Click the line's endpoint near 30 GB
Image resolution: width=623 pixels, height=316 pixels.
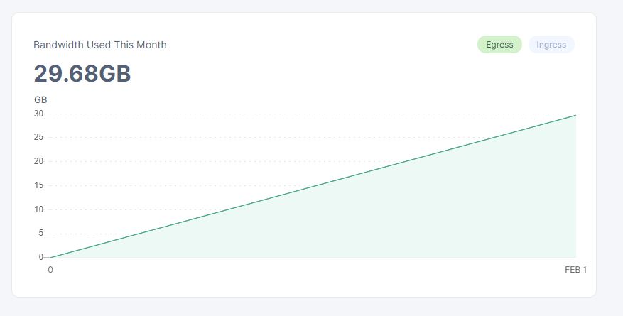pyautogui.click(x=575, y=115)
